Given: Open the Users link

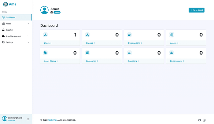Looking at the screenshot, I should coord(48,43).
